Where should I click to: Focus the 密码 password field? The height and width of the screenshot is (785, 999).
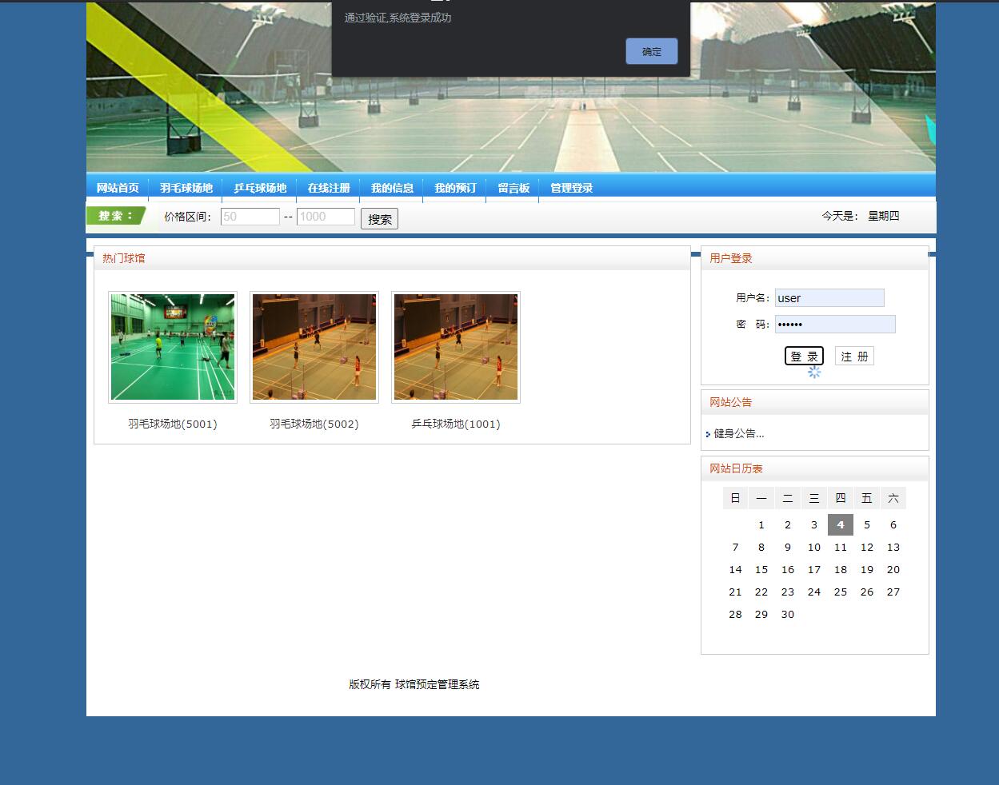pyautogui.click(x=835, y=324)
